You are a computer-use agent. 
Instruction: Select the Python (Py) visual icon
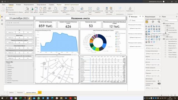(x=146, y=39)
